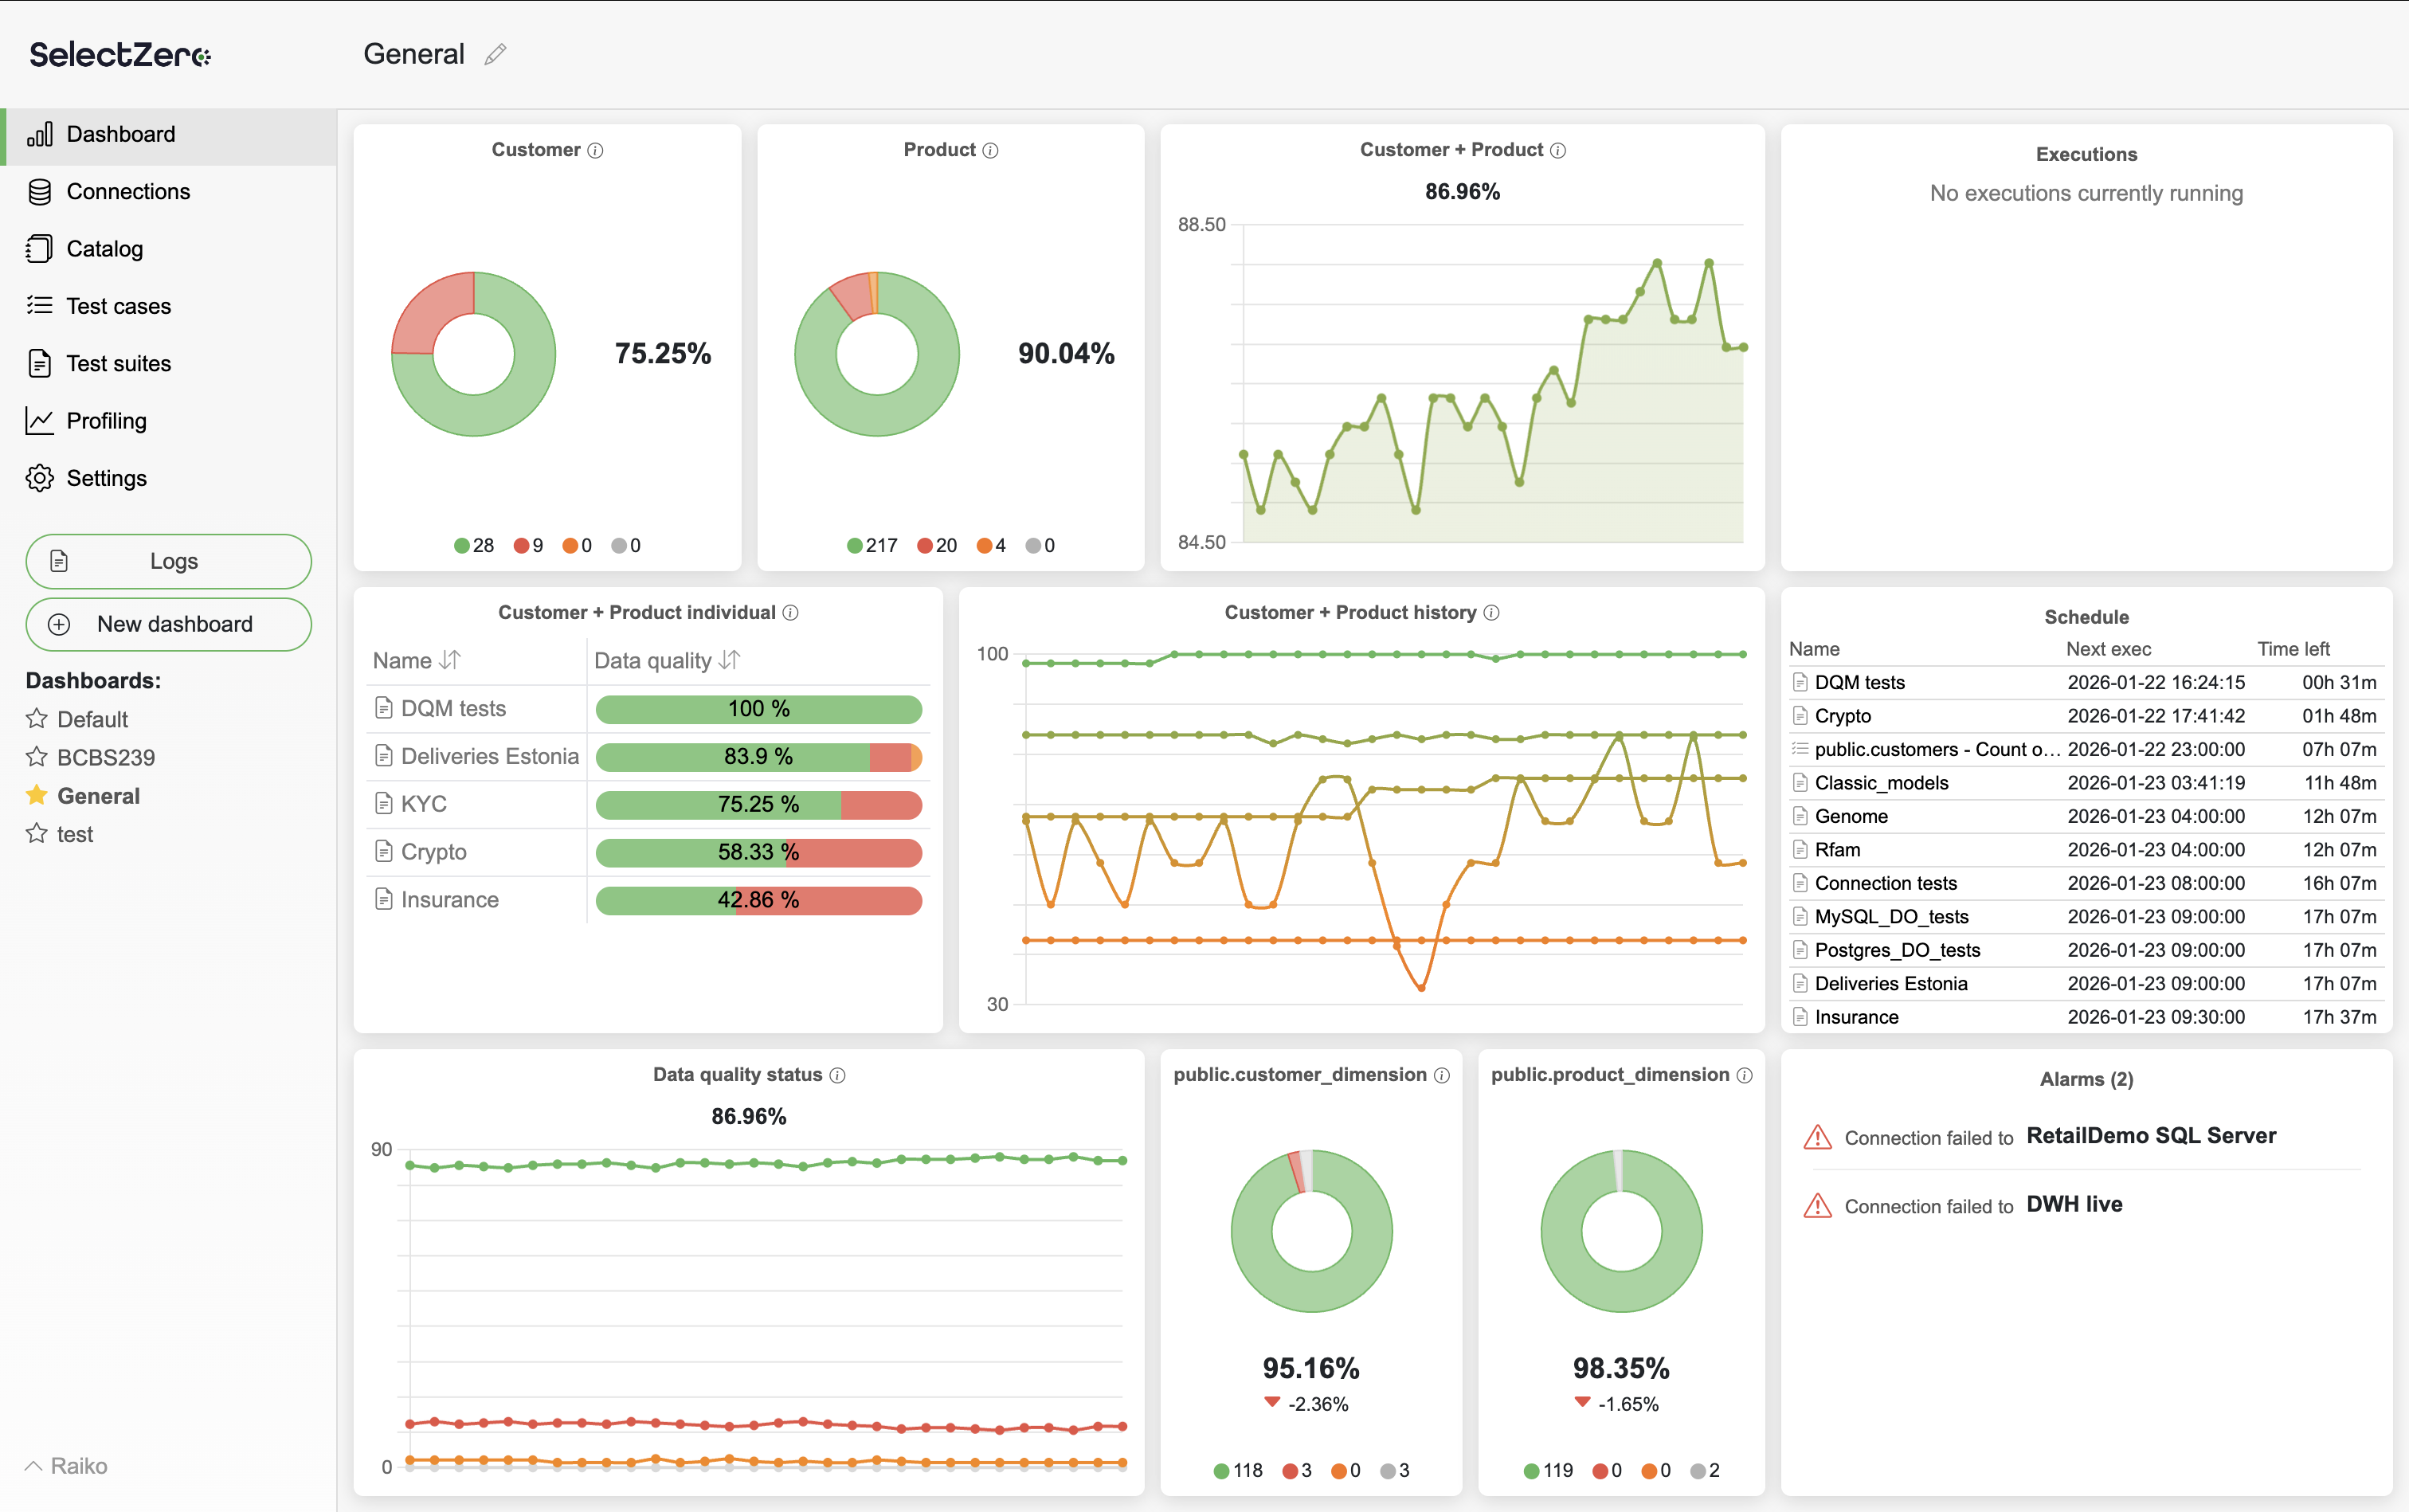Toggle favorite star for test dashboard
2409x1512 pixels.
point(37,834)
